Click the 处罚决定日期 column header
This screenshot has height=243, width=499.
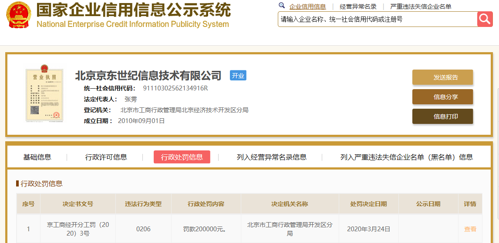(368, 204)
